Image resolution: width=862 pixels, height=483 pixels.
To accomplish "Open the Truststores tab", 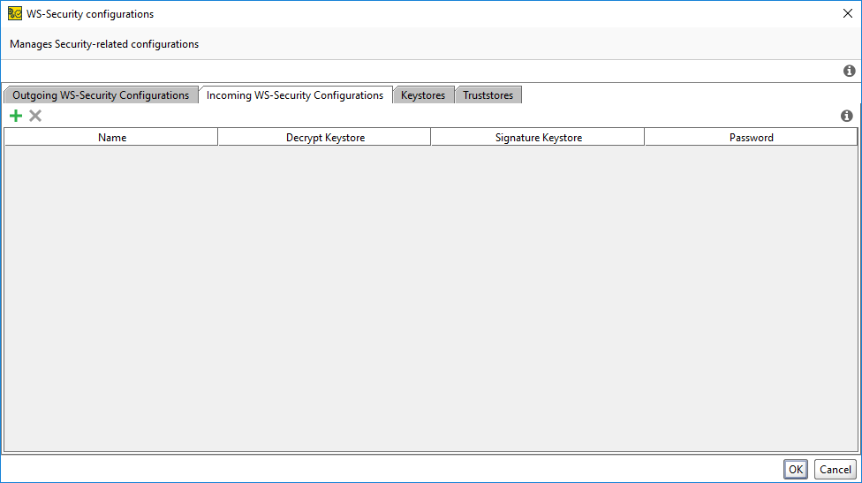I will (x=488, y=95).
